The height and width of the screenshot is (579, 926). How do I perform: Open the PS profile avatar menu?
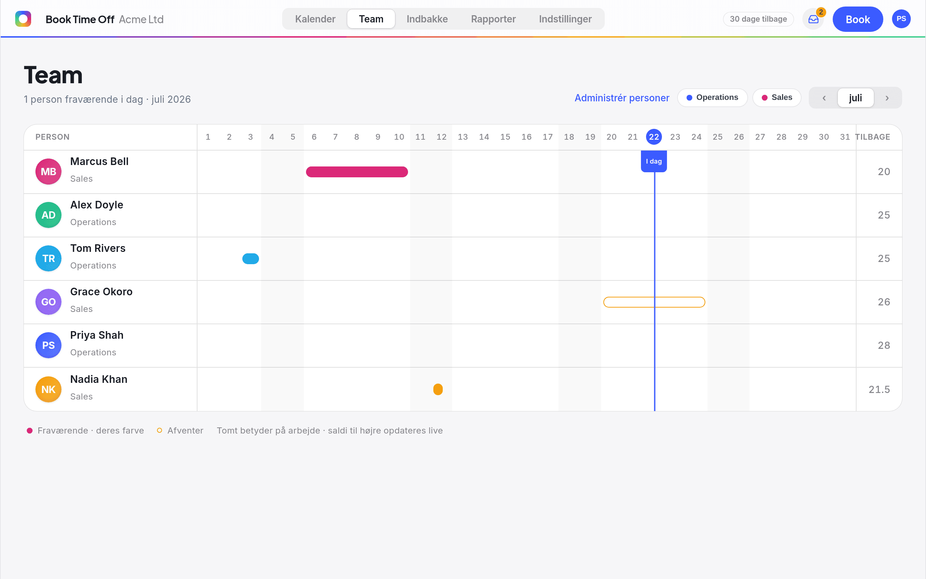click(x=901, y=19)
